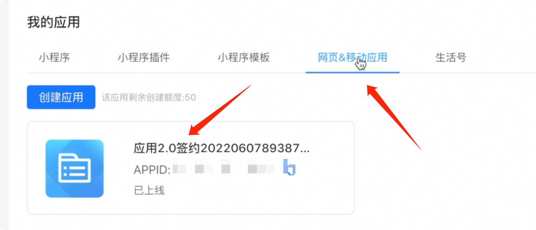The image size is (536, 230).
Task: Click the number 50 in the quota text
Action: tap(190, 98)
